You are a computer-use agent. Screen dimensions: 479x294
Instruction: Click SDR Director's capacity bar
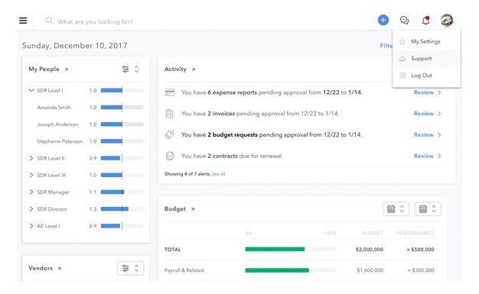122,209
